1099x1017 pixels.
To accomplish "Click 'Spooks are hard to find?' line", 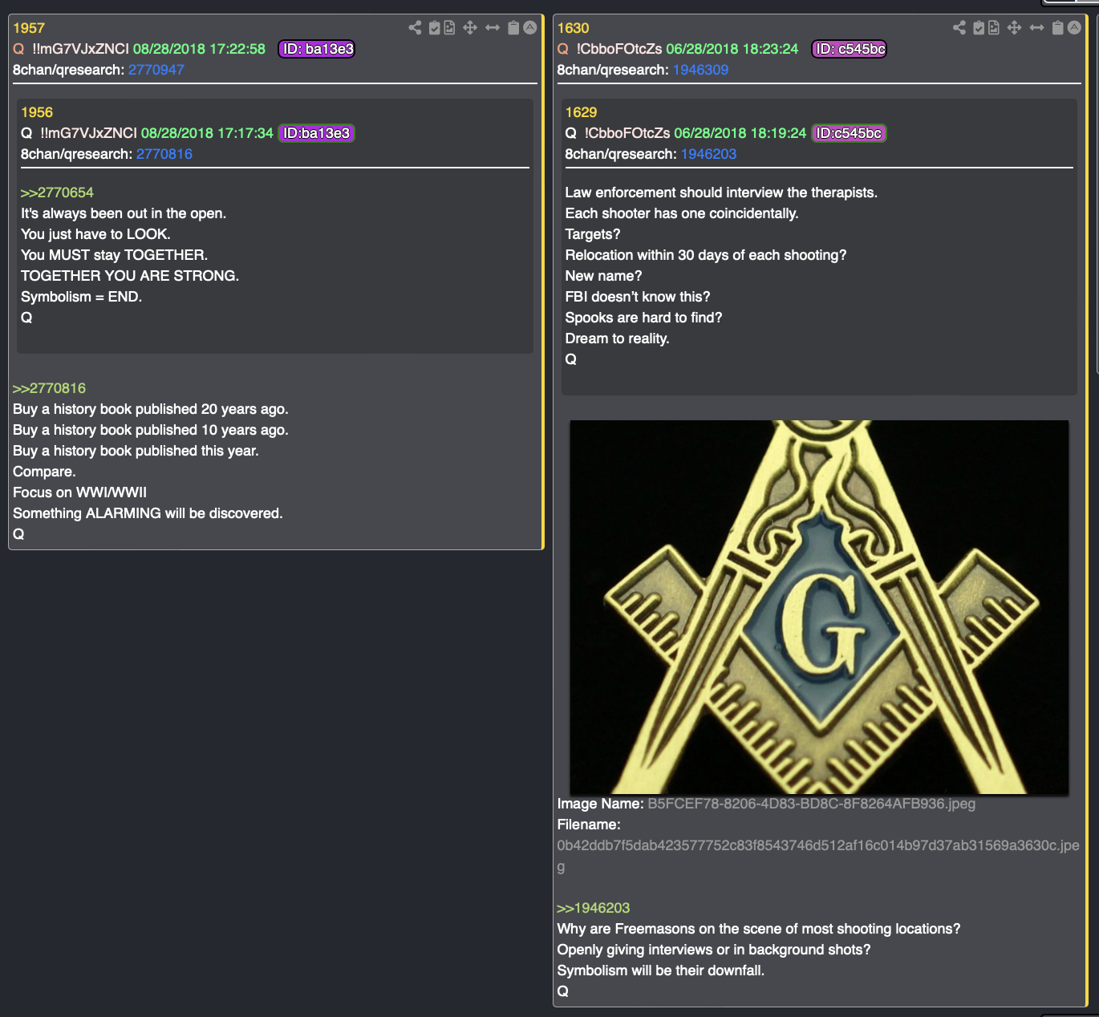I will click(643, 318).
